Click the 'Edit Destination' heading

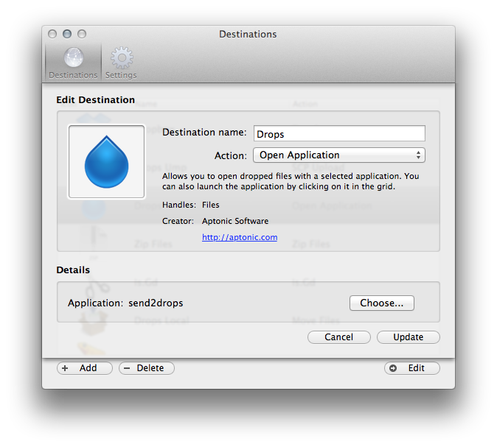(95, 99)
